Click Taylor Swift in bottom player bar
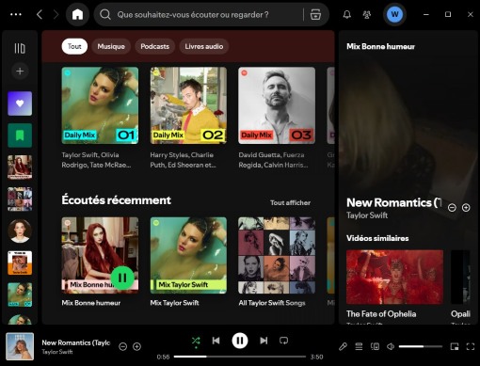480x366 pixels. coord(57,352)
